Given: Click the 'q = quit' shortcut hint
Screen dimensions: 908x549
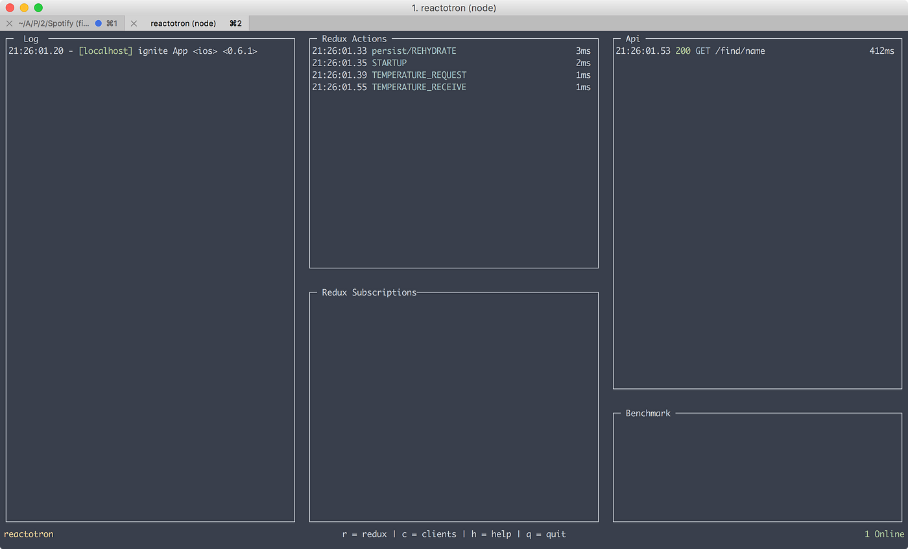Looking at the screenshot, I should tap(545, 534).
